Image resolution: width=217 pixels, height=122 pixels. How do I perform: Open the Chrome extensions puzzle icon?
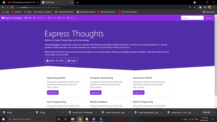pos(200,7)
